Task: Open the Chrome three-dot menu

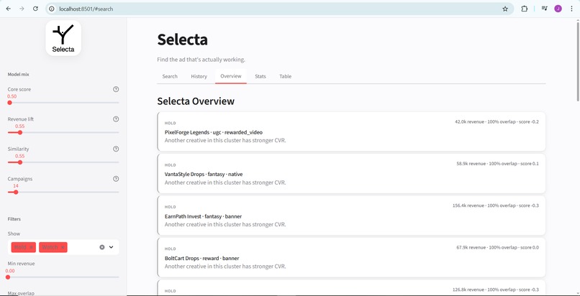Action: [x=571, y=9]
